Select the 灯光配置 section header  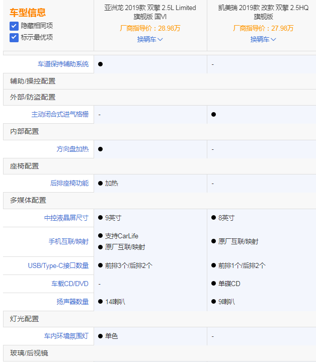(x=25, y=319)
